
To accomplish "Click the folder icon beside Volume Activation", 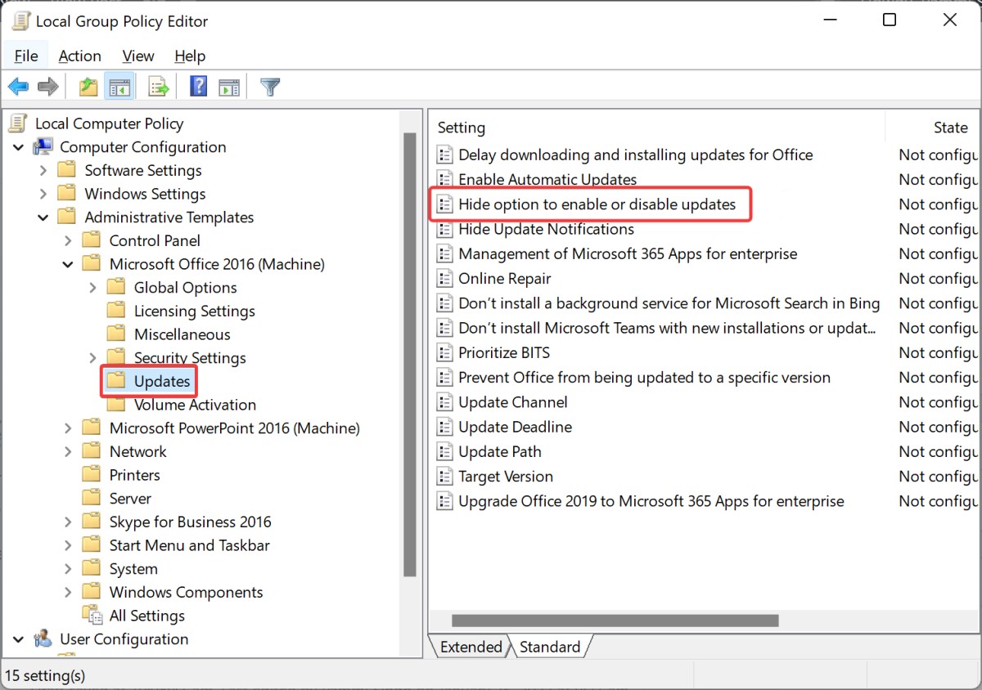I will tap(116, 405).
